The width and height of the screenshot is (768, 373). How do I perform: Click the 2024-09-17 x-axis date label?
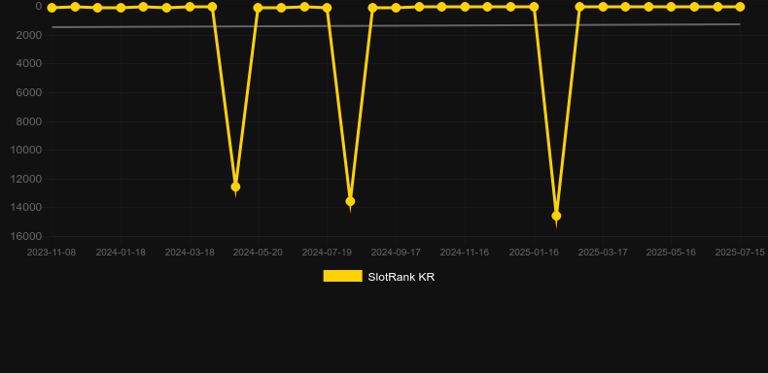(396, 253)
